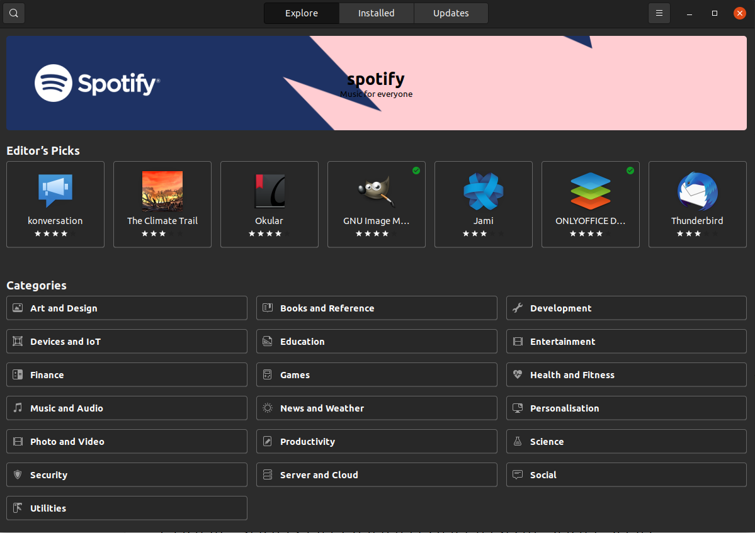
Task: Open the Science category
Action: 627,441
